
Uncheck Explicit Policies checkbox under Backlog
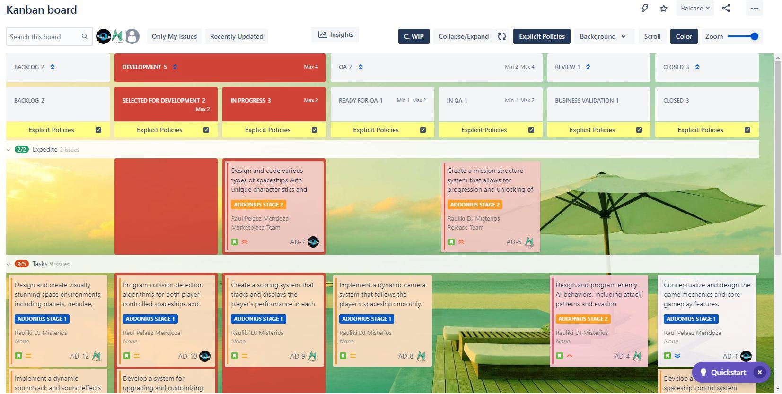click(x=98, y=130)
